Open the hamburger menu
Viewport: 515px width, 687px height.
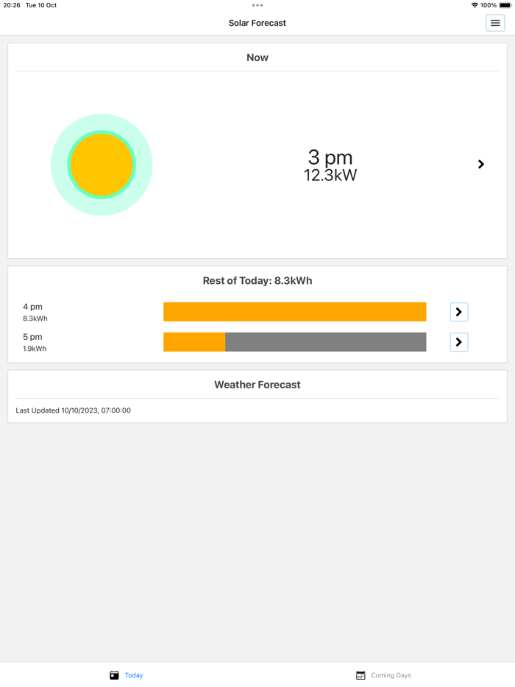coord(494,23)
